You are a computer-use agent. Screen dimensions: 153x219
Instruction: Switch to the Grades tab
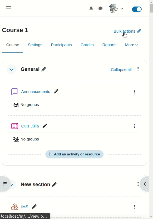click(x=87, y=45)
